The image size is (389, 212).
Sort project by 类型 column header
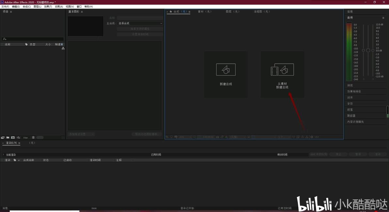point(33,44)
